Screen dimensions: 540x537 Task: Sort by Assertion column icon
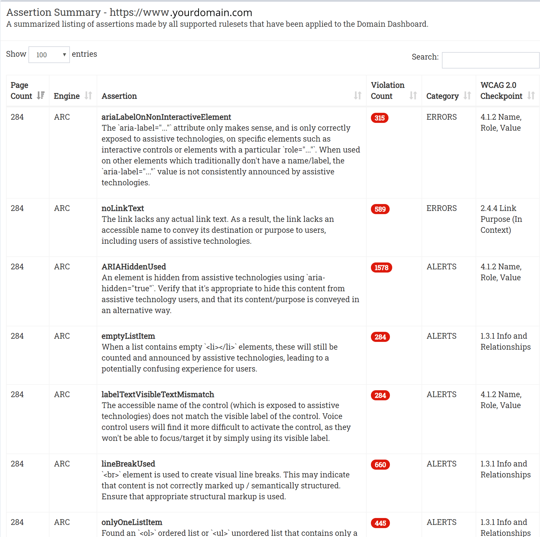click(357, 95)
